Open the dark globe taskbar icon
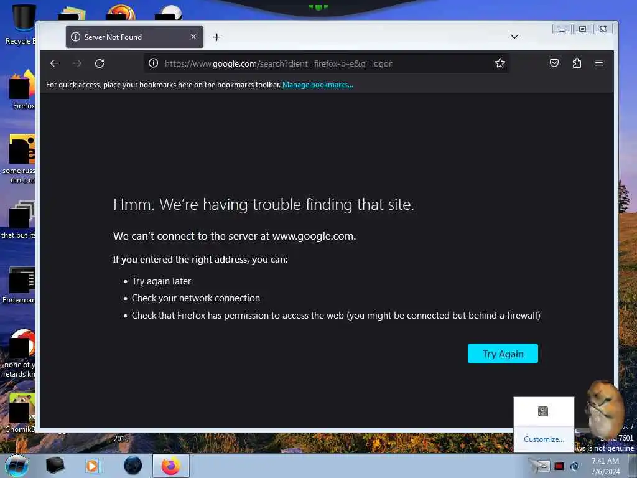This screenshot has height=478, width=637. click(x=133, y=466)
